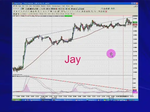Click the Control button in toolbar
Image resolution: width=150 pixels, height=112 pixels.
click(x=74, y=9)
